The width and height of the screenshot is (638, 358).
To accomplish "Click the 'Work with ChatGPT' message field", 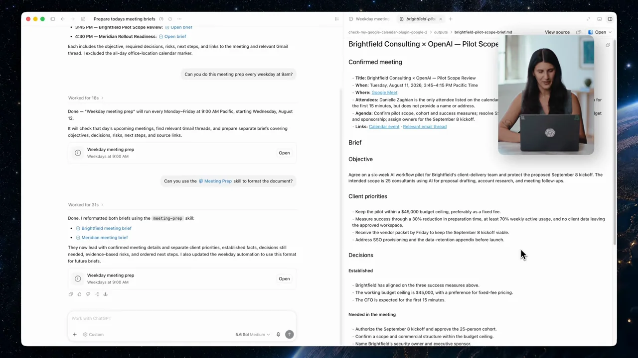I will tap(182, 319).
